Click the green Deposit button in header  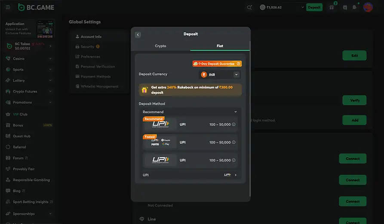314,7
